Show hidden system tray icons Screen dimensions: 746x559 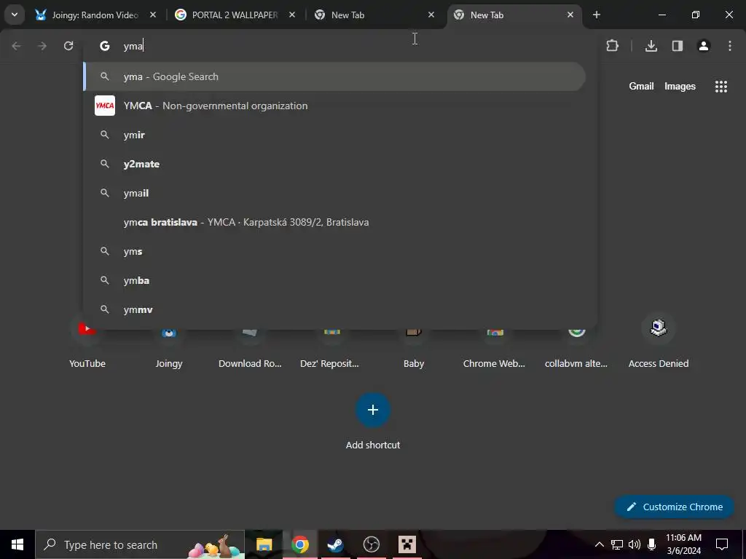point(600,544)
